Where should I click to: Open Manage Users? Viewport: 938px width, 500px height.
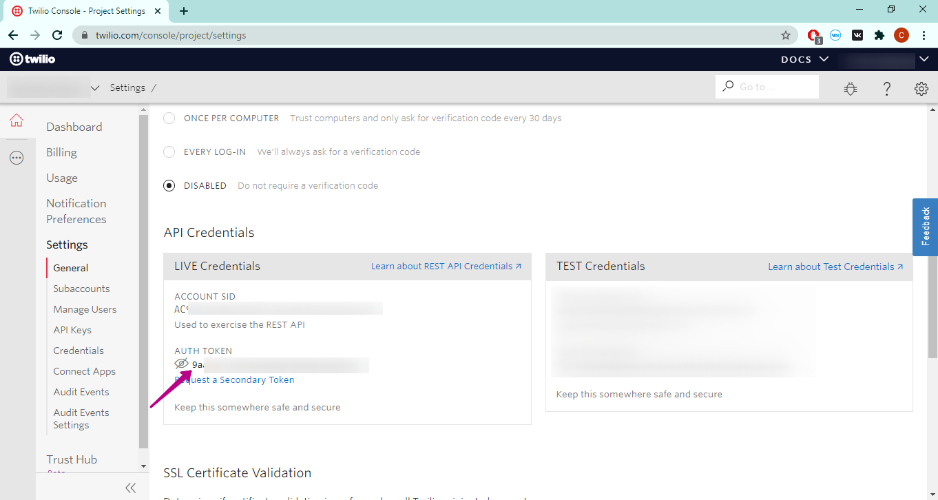tap(85, 309)
